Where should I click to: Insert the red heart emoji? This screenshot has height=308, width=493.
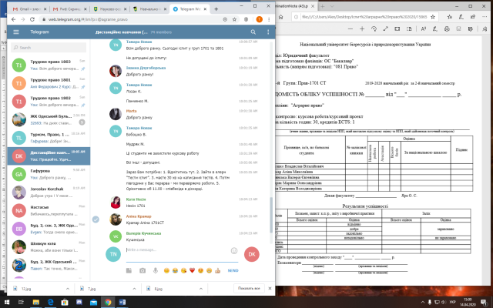coord(192,270)
